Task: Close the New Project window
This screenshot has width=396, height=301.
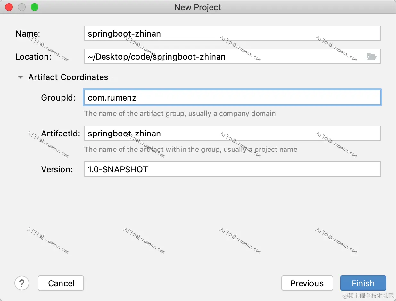Action: [9, 7]
